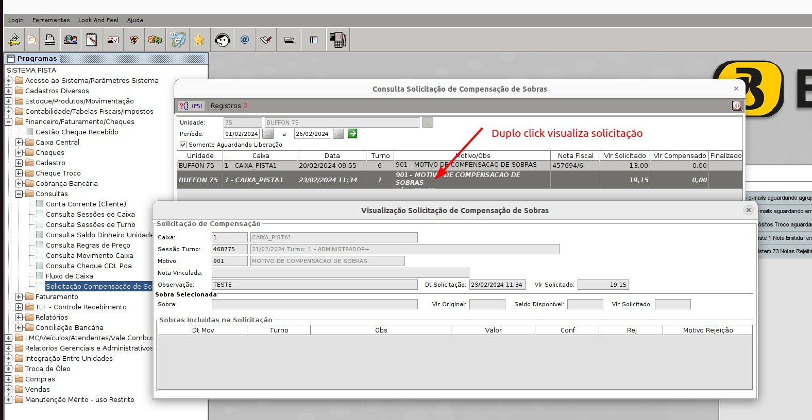
Task: Uncheck Somente Aguardando Liberação checkbox
Action: 183,145
